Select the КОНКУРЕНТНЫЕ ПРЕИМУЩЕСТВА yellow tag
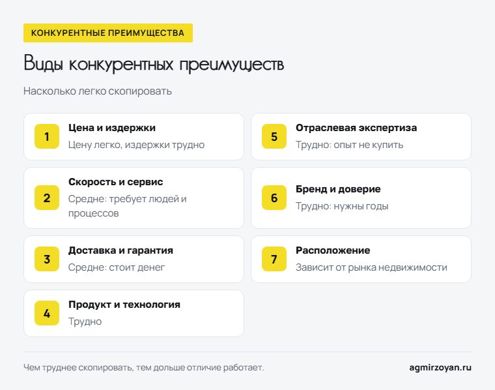Screen dimensions: 495x390 click(x=108, y=33)
